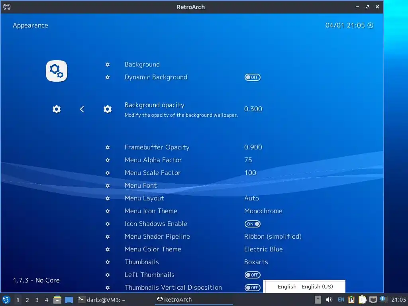Select the Background menu entry

tap(142, 65)
